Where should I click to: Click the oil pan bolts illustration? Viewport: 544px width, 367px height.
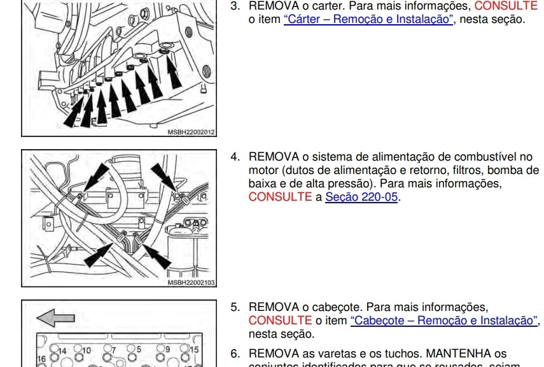(120, 64)
